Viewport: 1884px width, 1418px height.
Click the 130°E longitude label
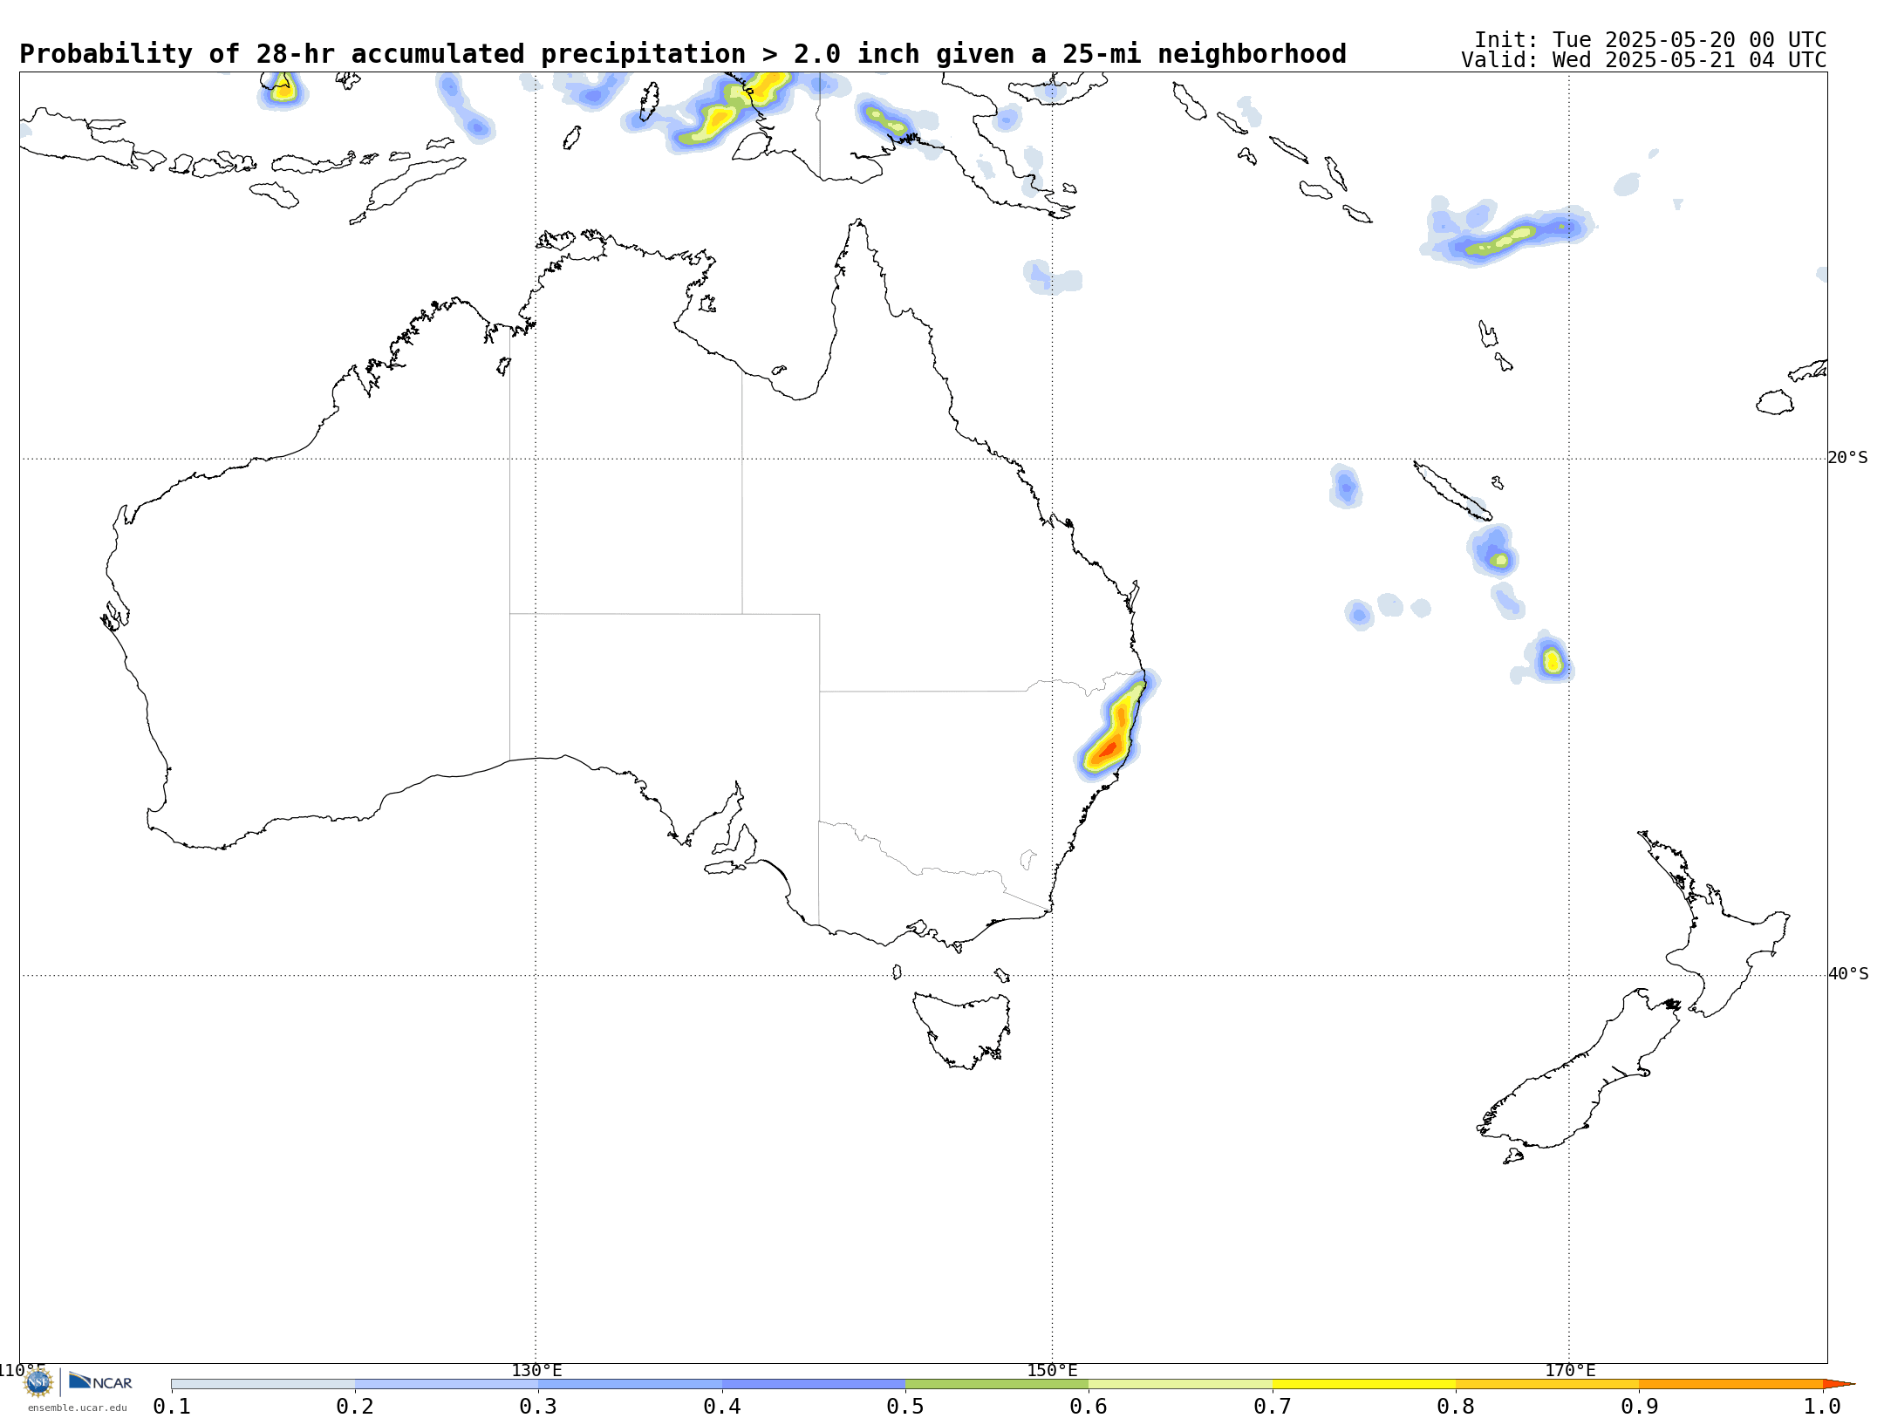pos(536,1370)
